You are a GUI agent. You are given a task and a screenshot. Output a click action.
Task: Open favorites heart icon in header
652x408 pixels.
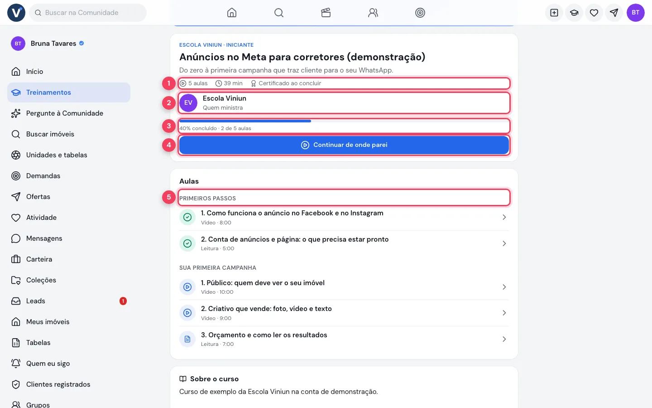click(594, 13)
